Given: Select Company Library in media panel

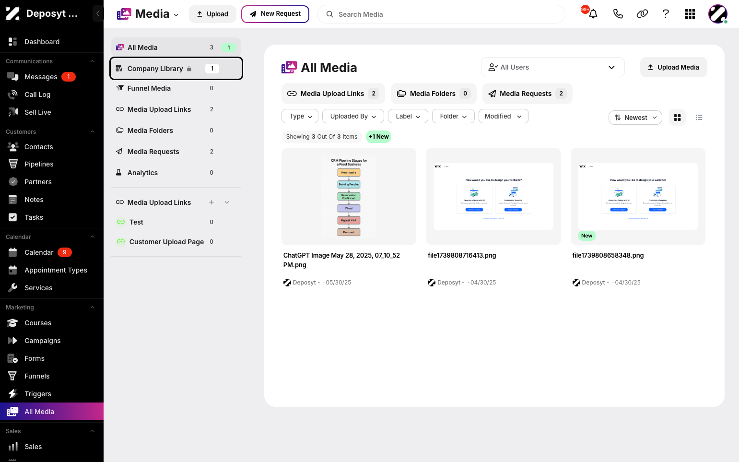Looking at the screenshot, I should coord(176,69).
